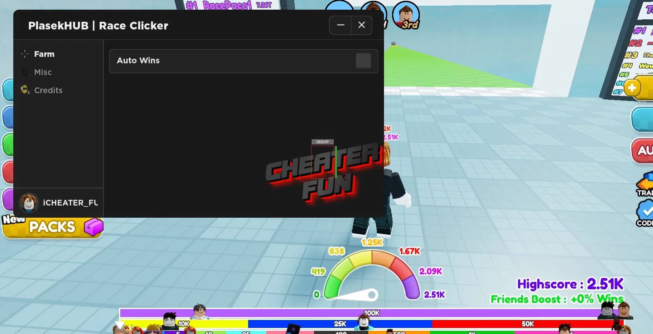Click the 419 gauge label
This screenshot has height=334, width=653.
318,272
